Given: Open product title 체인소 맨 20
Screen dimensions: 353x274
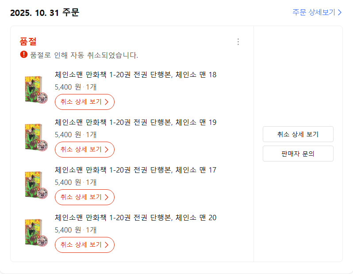Looking at the screenshot, I should coord(135,218).
